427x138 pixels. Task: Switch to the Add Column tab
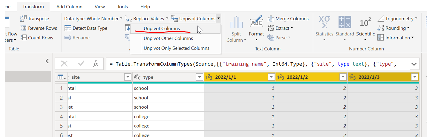click(70, 7)
